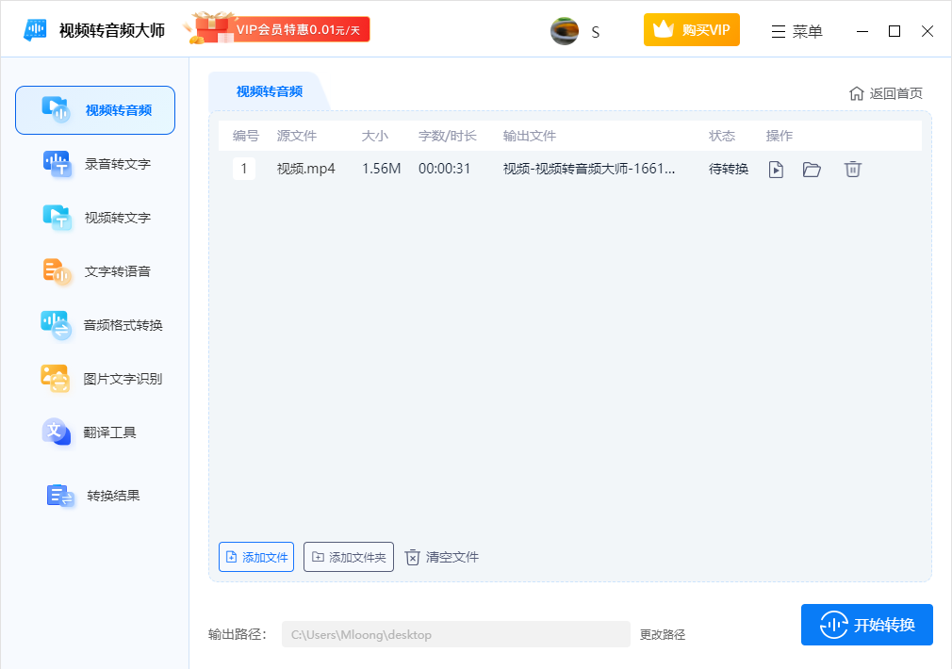Start conversion with 开始转换 button
952x669 pixels.
click(867, 625)
